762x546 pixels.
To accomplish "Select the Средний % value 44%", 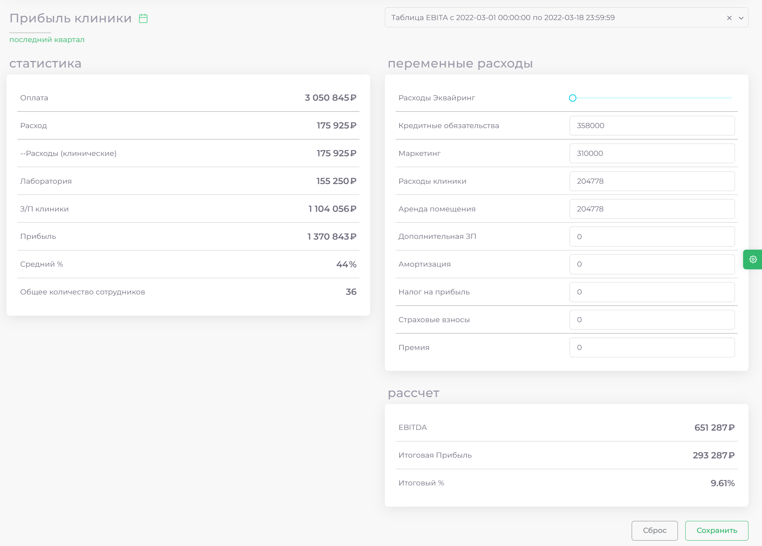I will click(346, 264).
